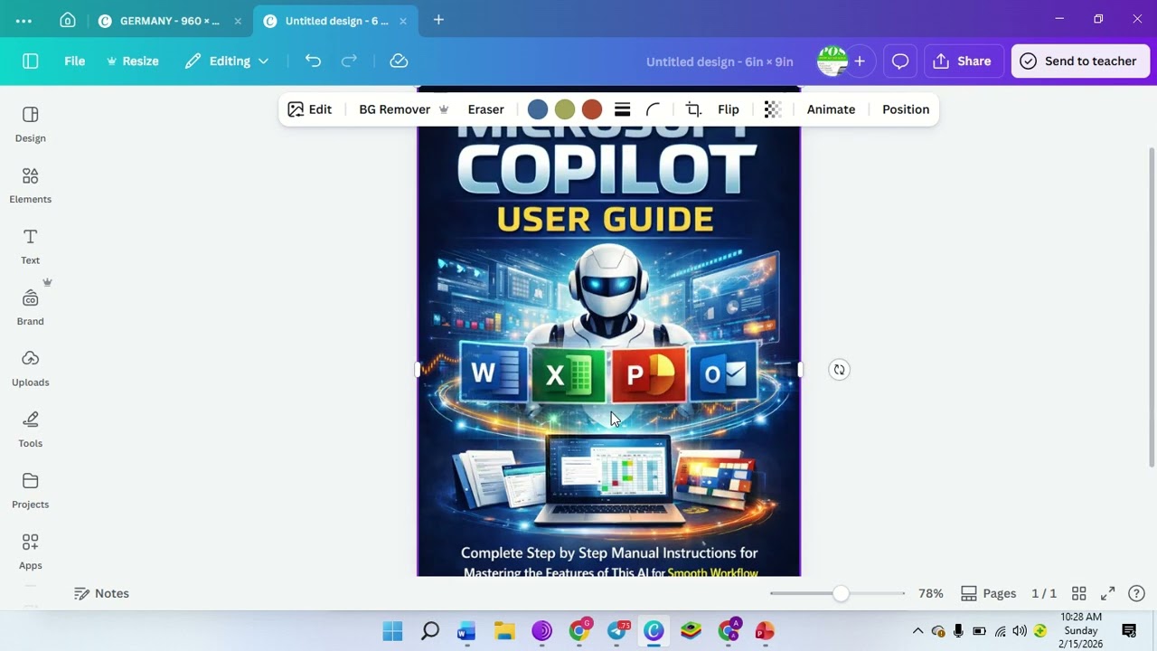
Task: Open File Explorer from taskbar
Action: pos(504,631)
